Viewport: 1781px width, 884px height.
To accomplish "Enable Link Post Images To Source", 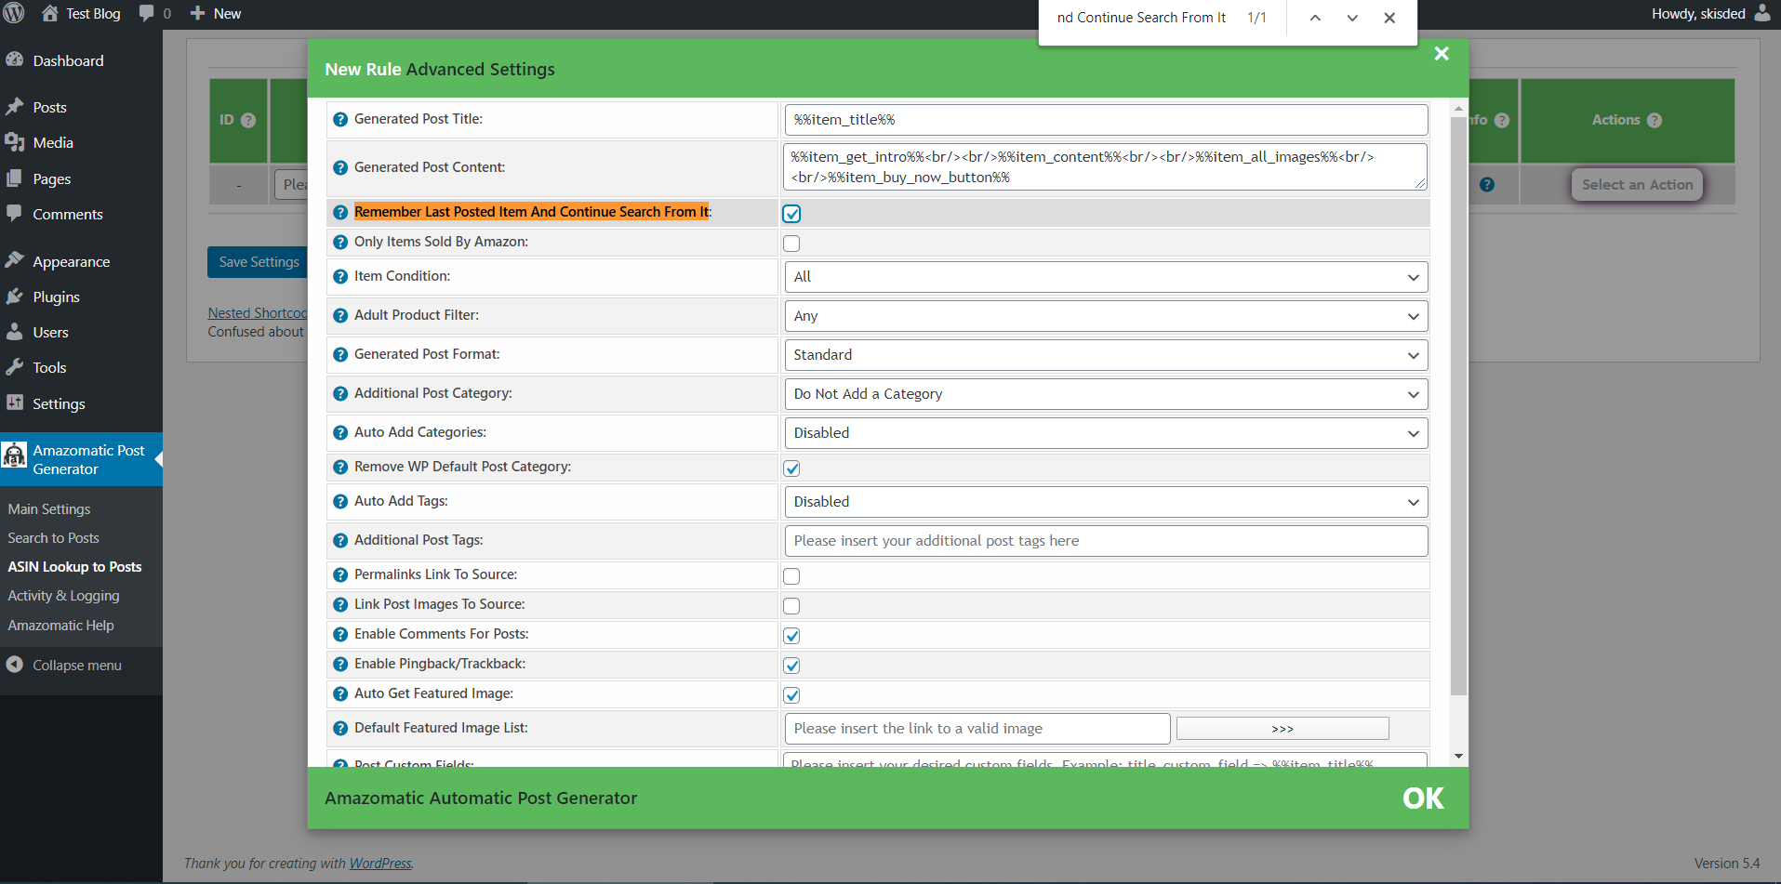I will (791, 606).
